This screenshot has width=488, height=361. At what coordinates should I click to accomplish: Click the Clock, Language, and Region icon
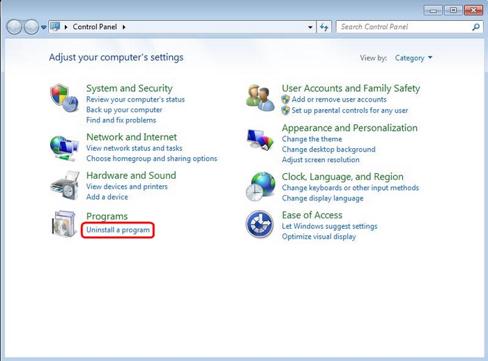click(x=261, y=186)
